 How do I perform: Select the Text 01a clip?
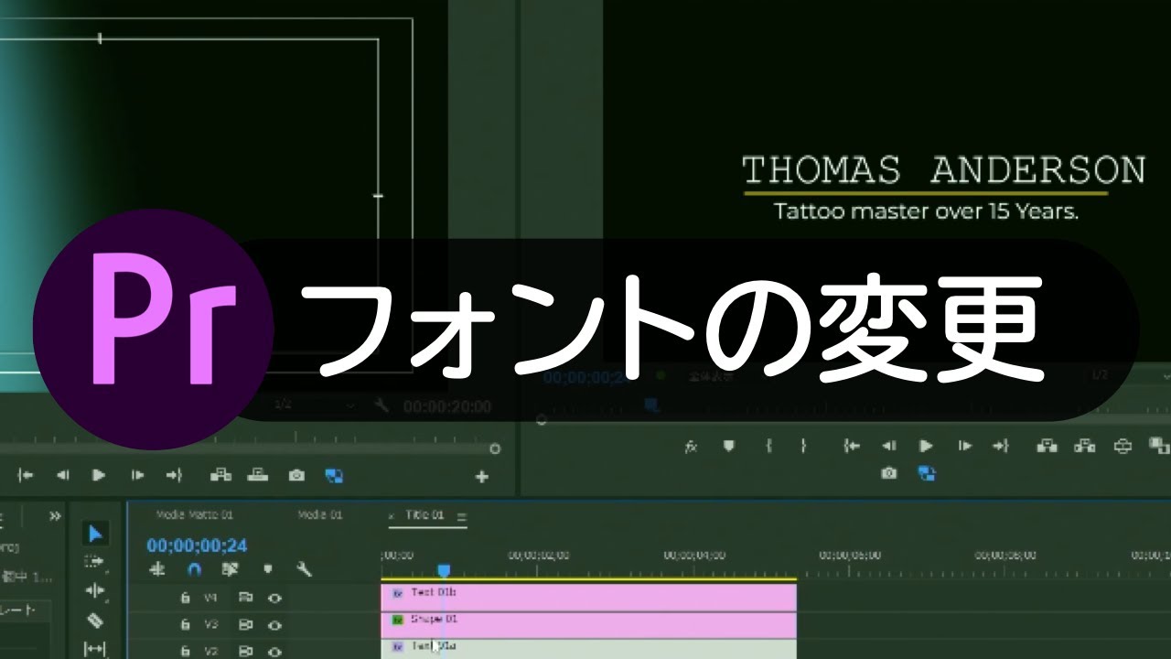588,647
